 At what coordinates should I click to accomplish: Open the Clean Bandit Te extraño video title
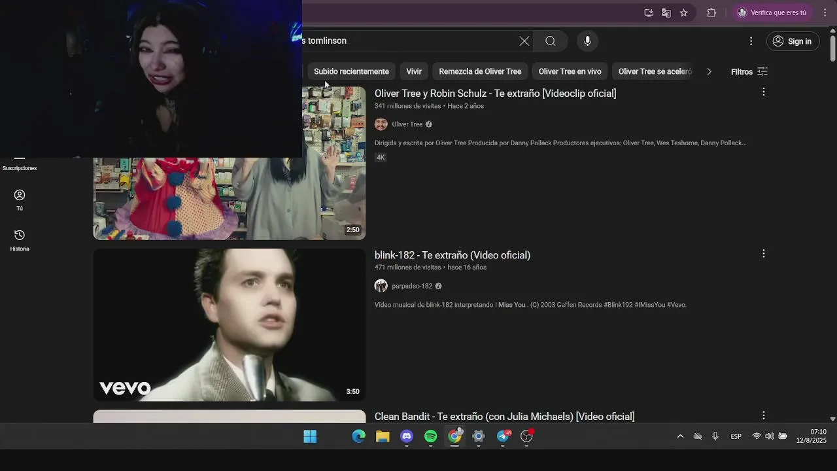coord(504,417)
